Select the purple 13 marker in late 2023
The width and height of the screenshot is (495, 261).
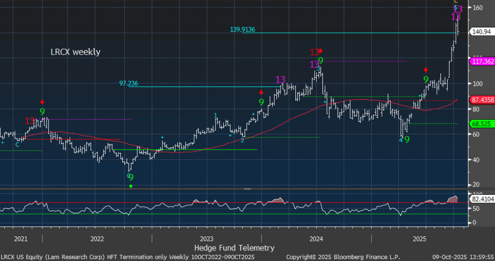click(280, 80)
